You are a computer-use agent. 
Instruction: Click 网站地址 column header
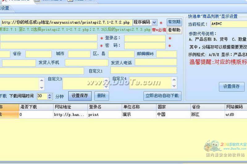70,107
